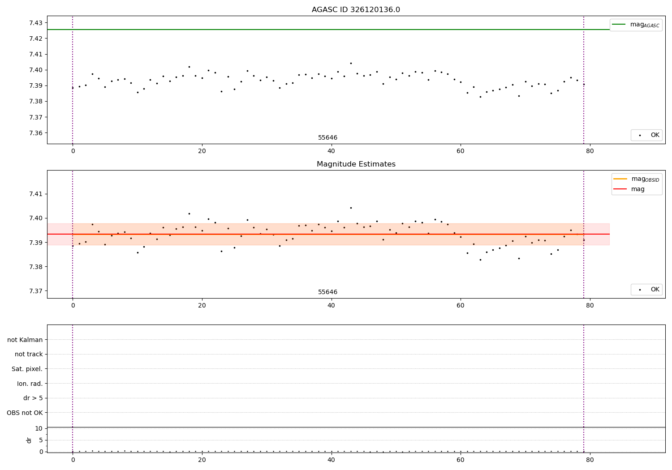Viewport: 672px width, 470px height.
Task: Click the 'not Kalman' row label
Action: tap(25, 340)
